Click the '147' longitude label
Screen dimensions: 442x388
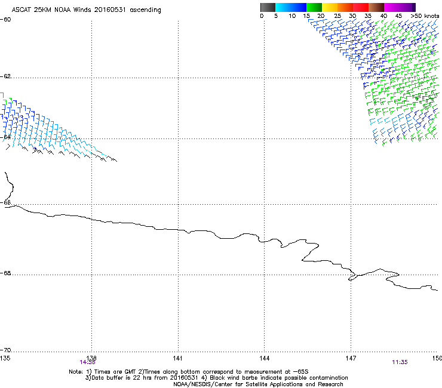(351, 358)
